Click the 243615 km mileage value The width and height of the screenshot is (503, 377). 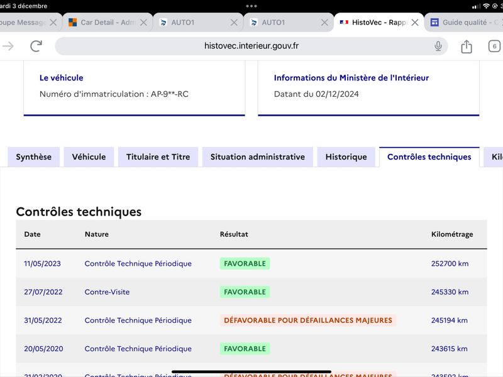coord(450,349)
